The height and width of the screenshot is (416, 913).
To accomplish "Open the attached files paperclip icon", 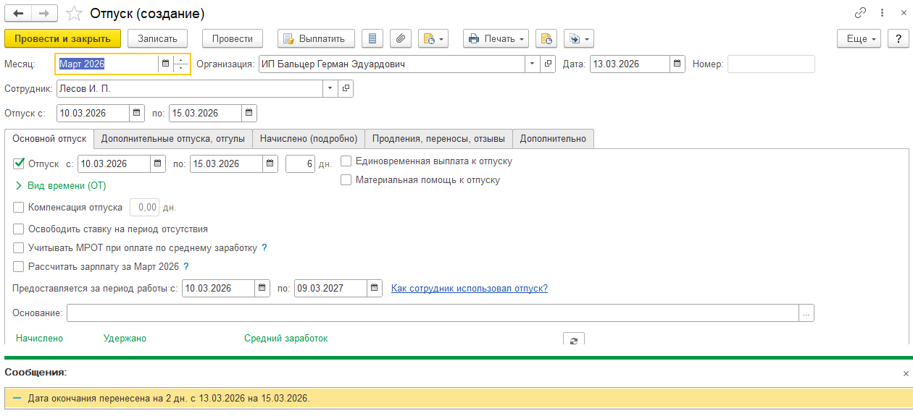I will click(401, 38).
